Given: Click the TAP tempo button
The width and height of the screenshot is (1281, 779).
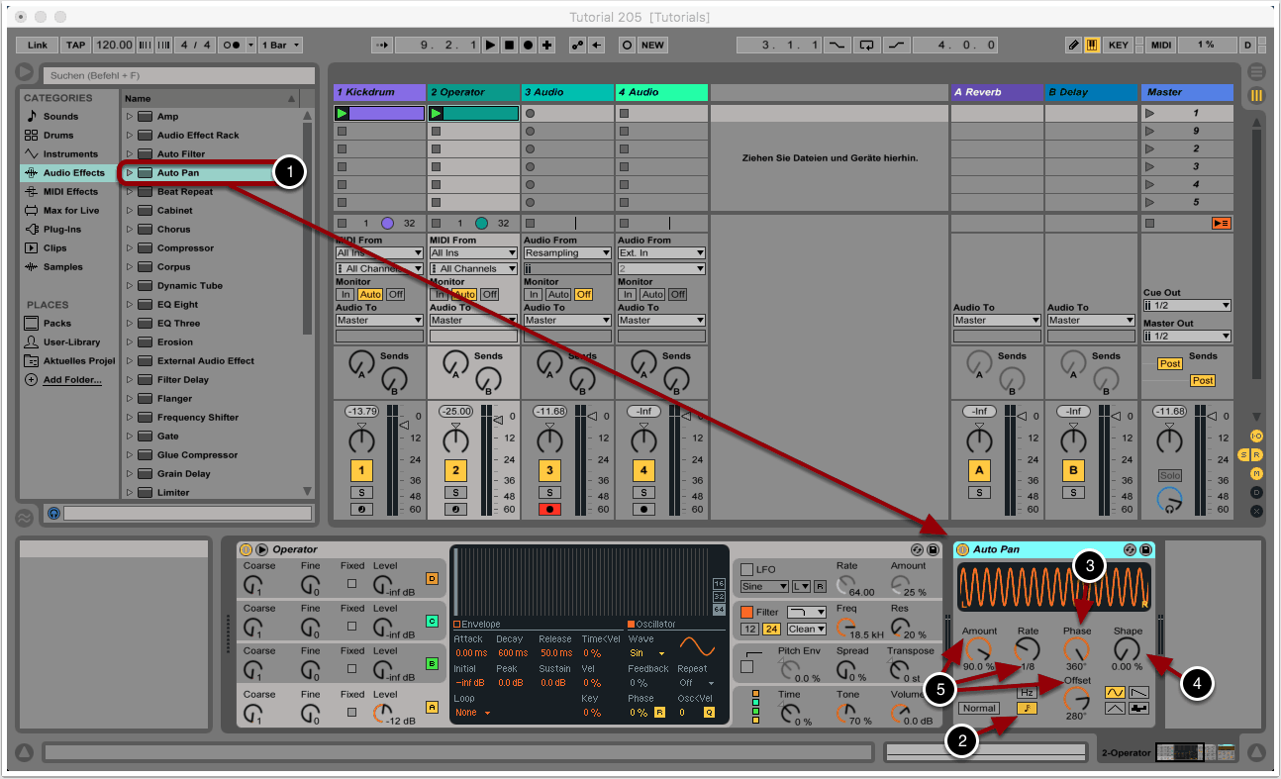Looking at the screenshot, I should 76,46.
